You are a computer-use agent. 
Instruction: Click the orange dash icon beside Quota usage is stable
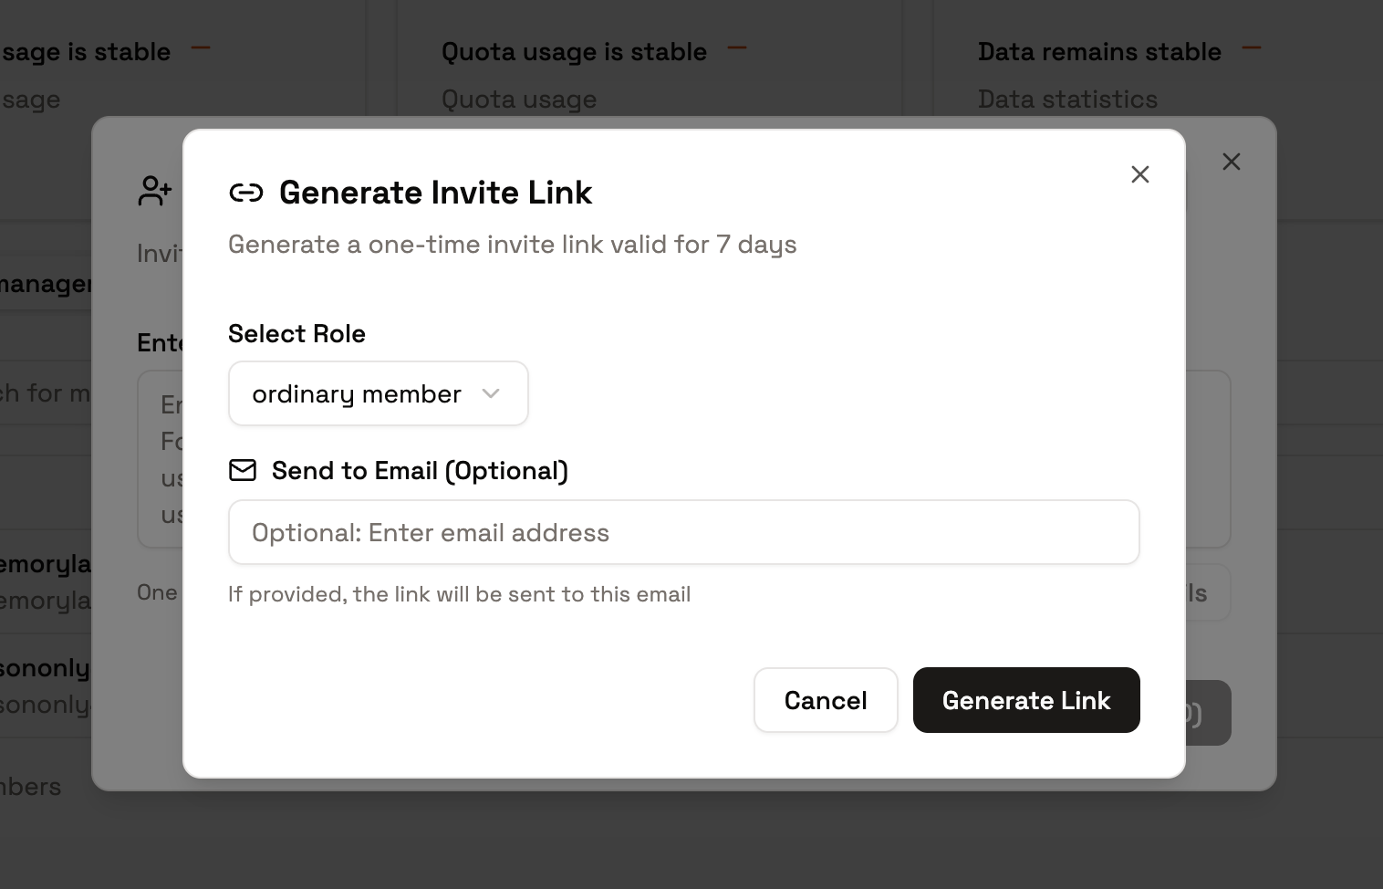737,48
